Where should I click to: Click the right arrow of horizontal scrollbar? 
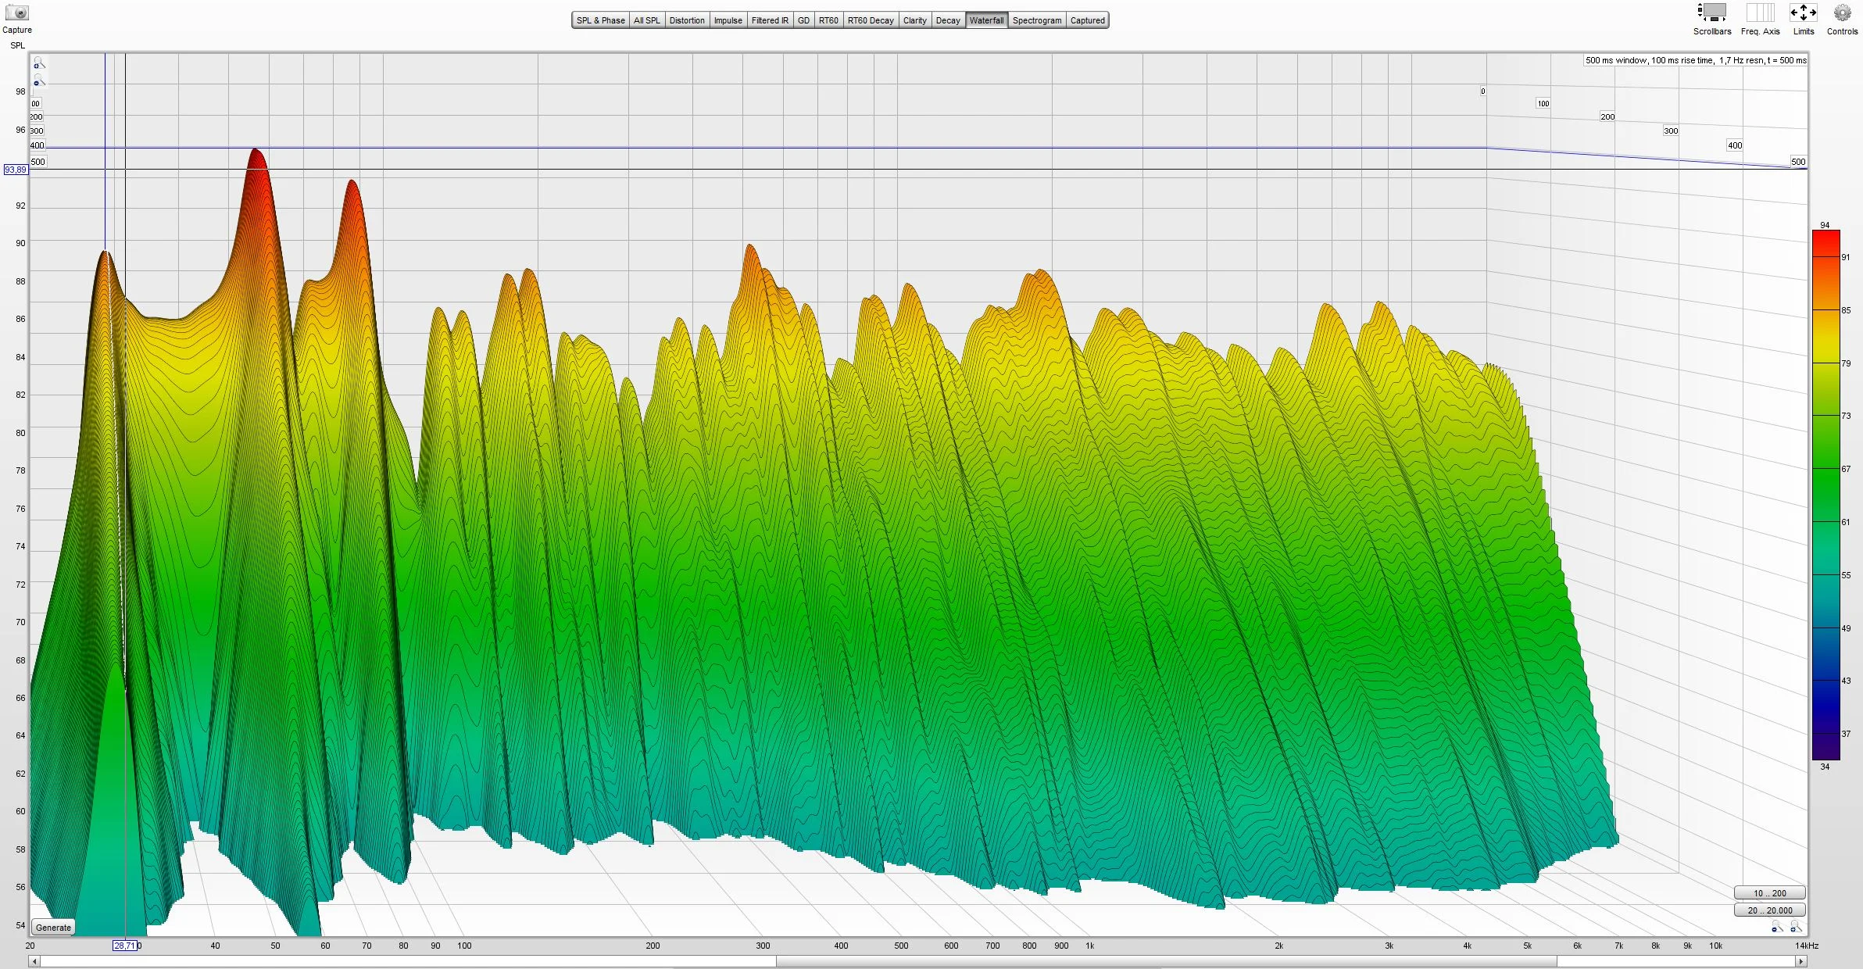pos(1800,961)
